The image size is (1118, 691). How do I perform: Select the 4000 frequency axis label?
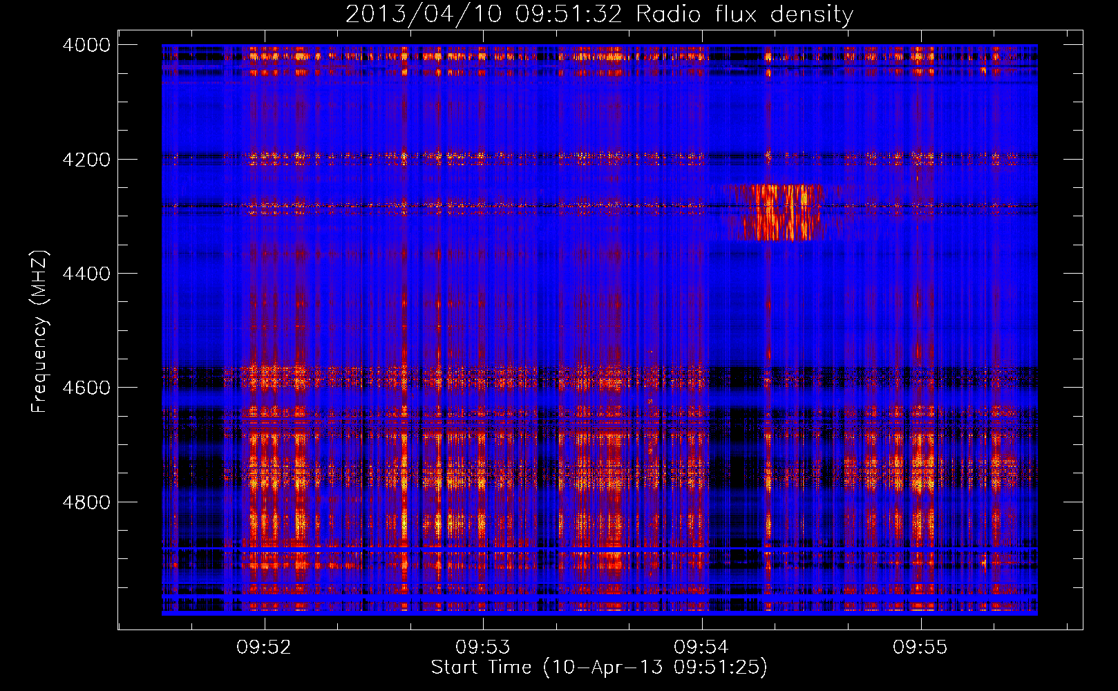click(86, 45)
